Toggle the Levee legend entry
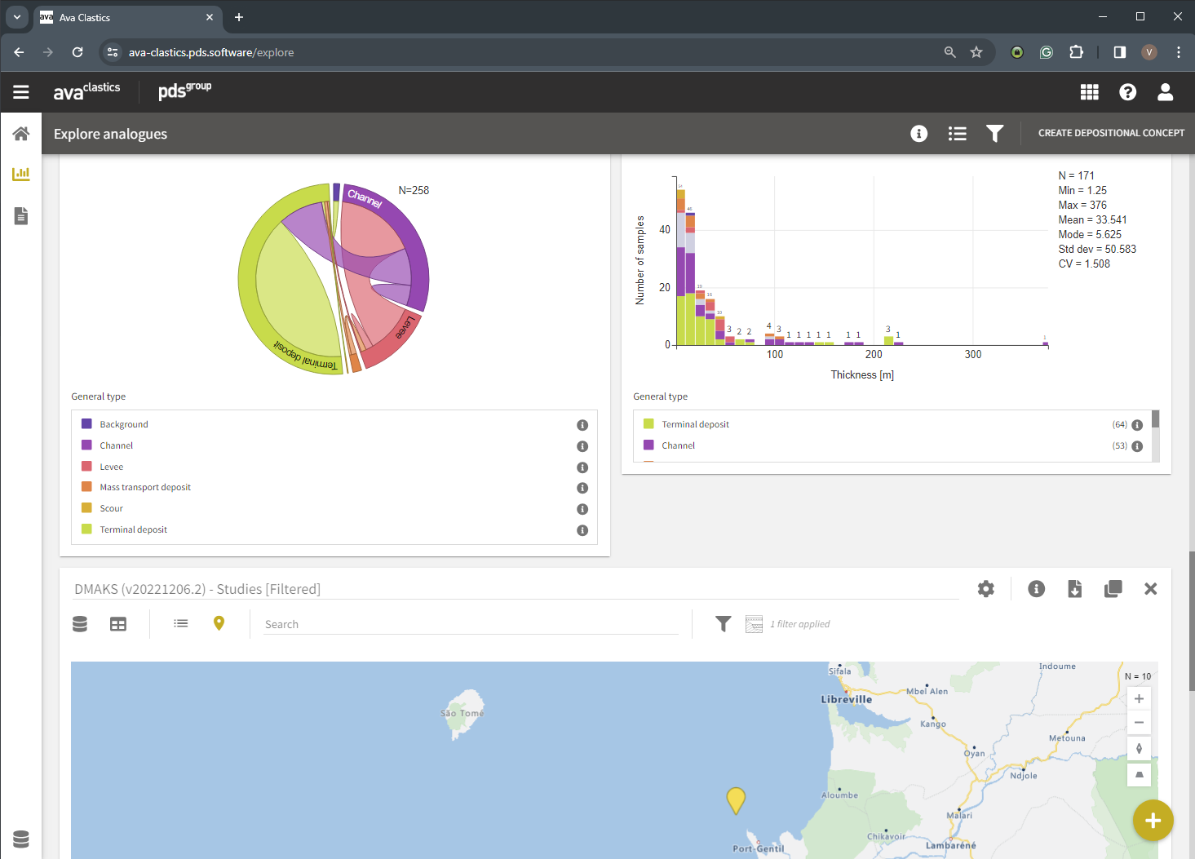 [x=112, y=467]
